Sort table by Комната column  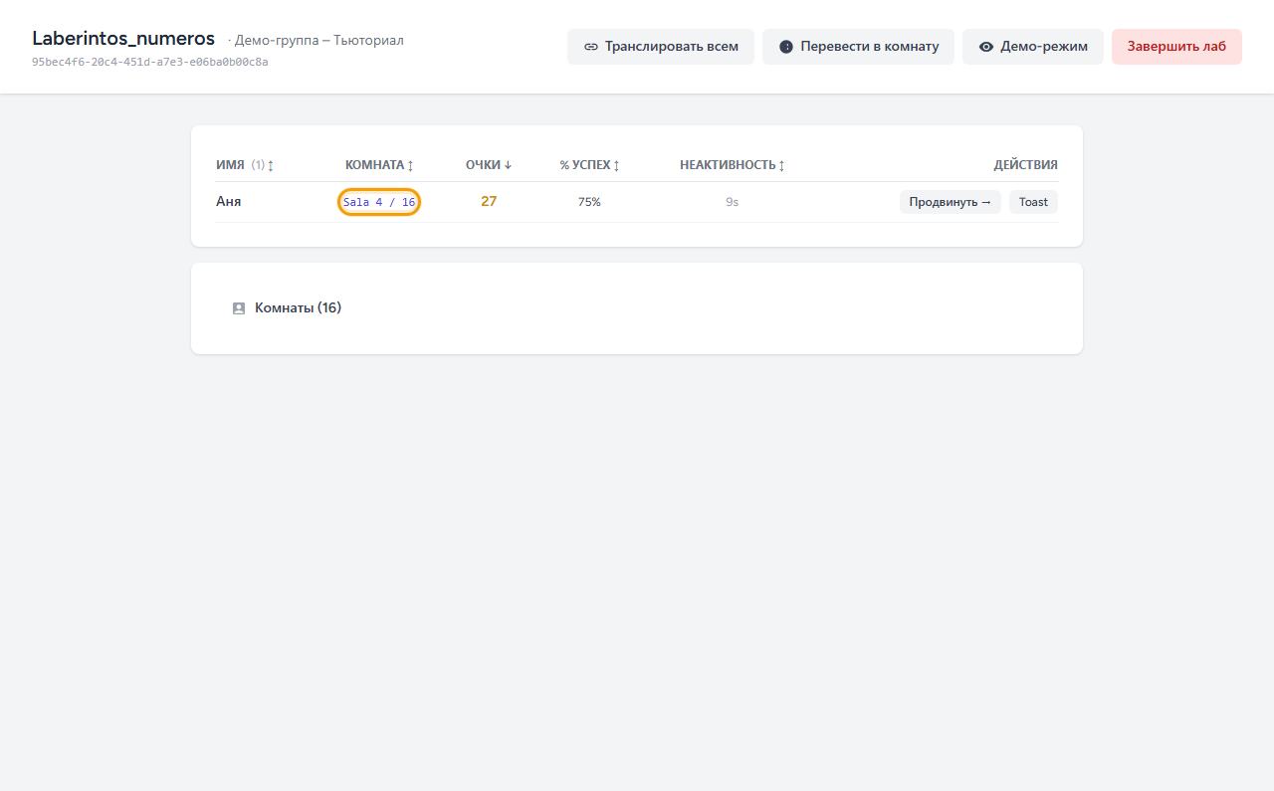point(379,165)
